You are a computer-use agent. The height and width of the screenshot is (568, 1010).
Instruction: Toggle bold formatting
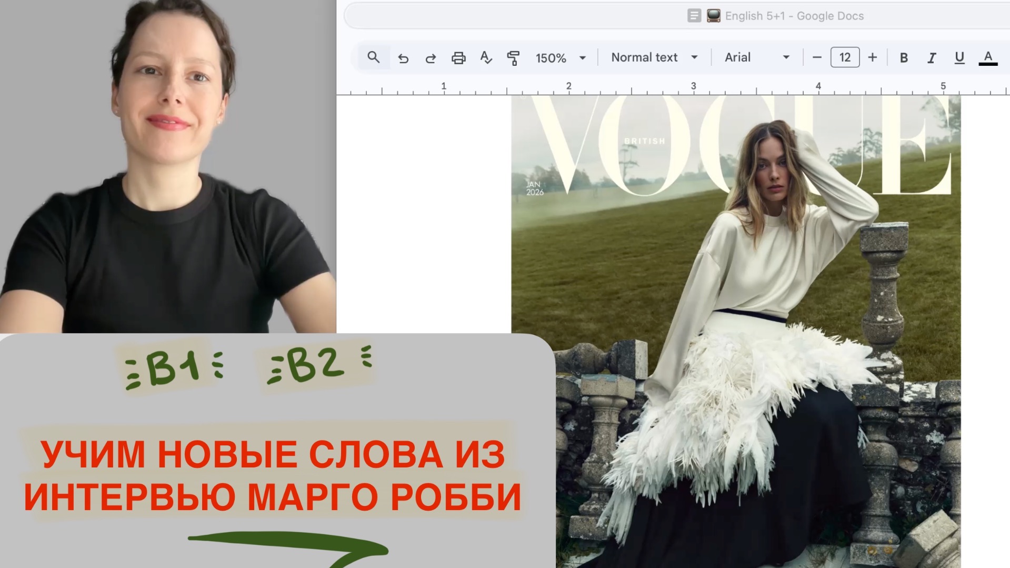coord(904,58)
